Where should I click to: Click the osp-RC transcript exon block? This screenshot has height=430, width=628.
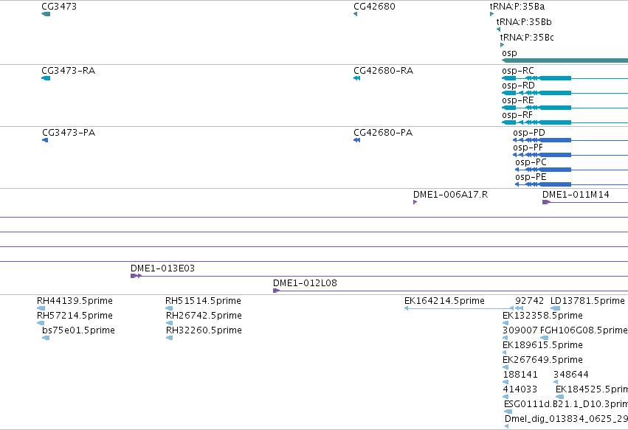[x=555, y=78]
